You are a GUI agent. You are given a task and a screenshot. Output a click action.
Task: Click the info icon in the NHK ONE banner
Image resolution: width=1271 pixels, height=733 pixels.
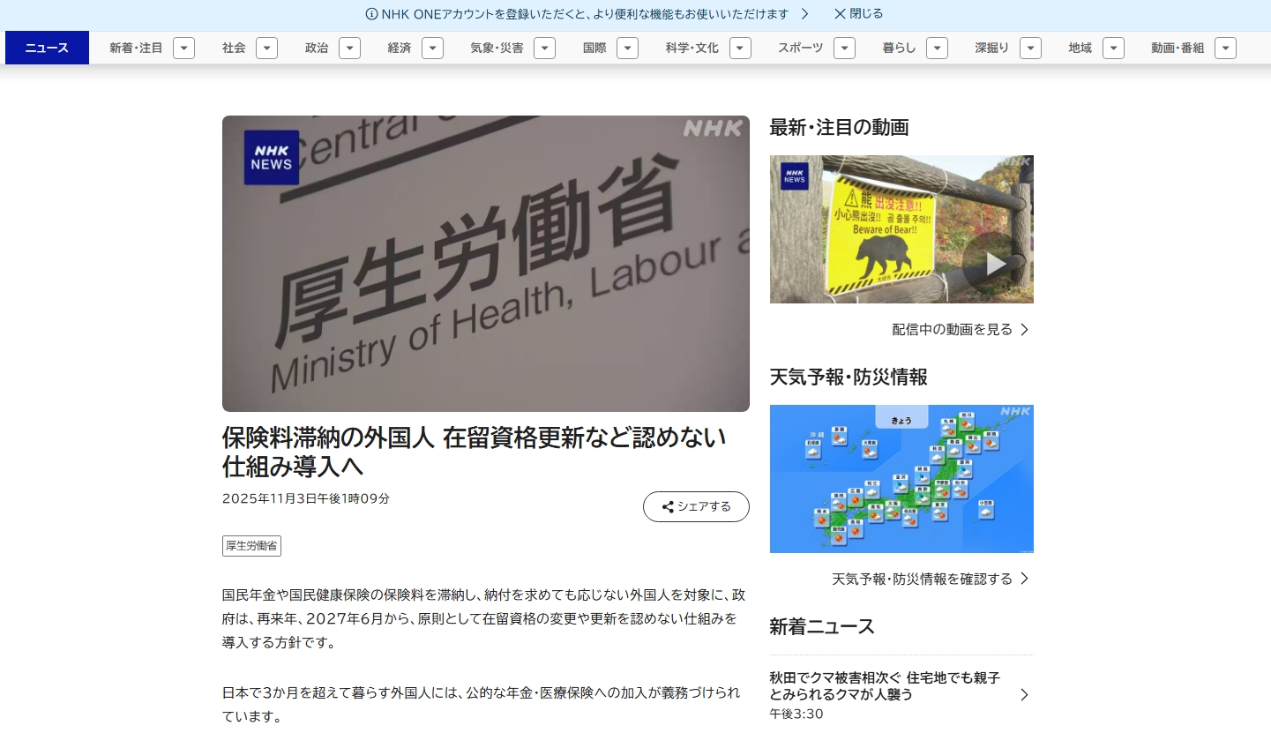pos(371,14)
